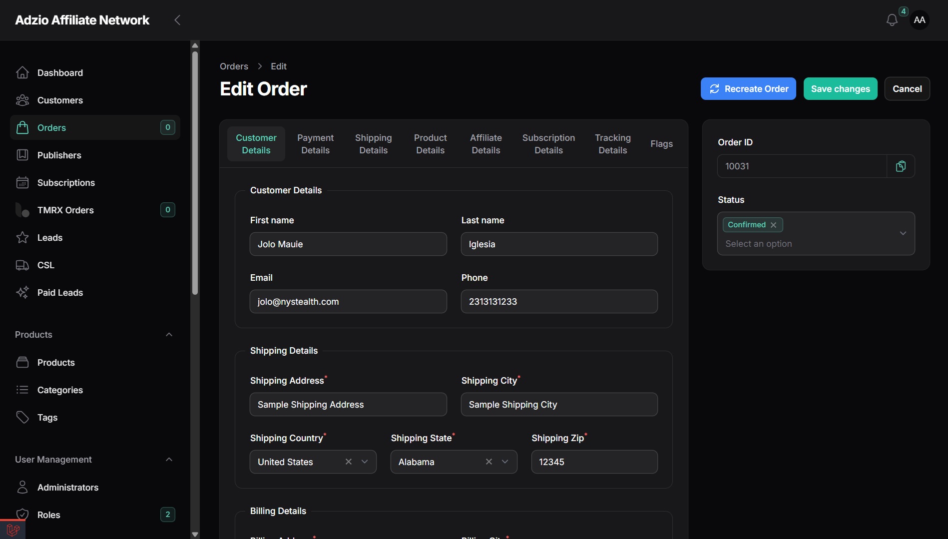Image resolution: width=948 pixels, height=539 pixels.
Task: Clear the United States country selection
Action: [349, 462]
